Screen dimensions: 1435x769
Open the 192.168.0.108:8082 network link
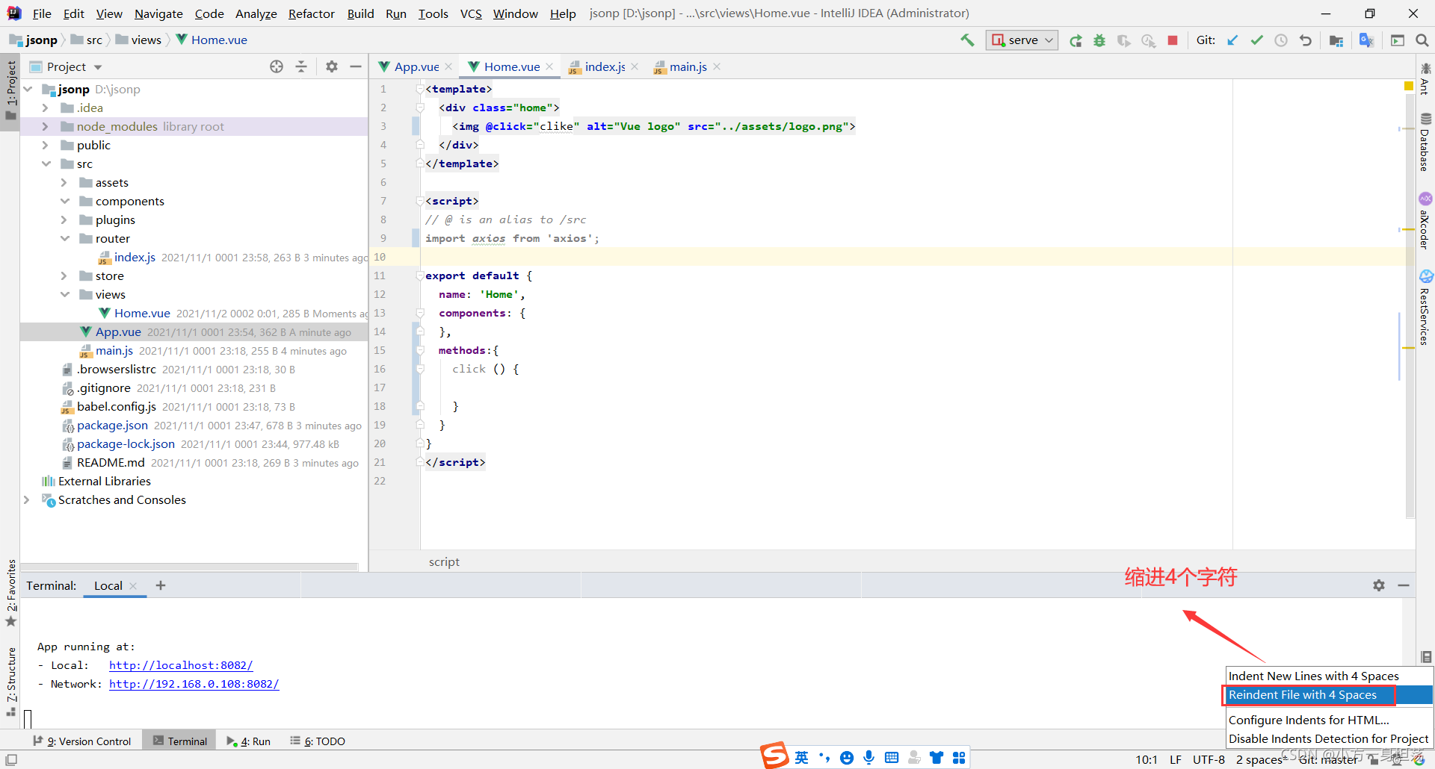point(194,684)
